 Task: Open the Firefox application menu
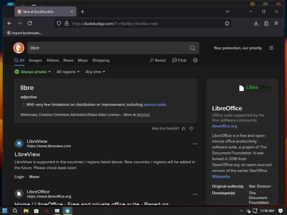click(x=276, y=23)
